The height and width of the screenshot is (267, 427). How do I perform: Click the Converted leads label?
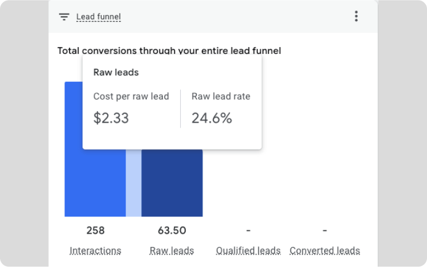325,250
